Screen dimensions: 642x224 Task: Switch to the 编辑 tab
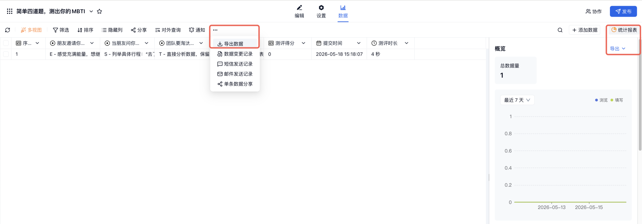pyautogui.click(x=299, y=12)
